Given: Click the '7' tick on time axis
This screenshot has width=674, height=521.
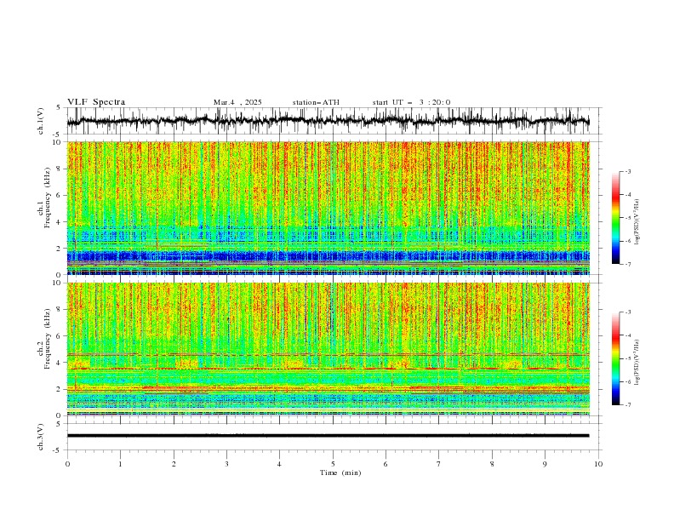Looking at the screenshot, I should pos(439,464).
